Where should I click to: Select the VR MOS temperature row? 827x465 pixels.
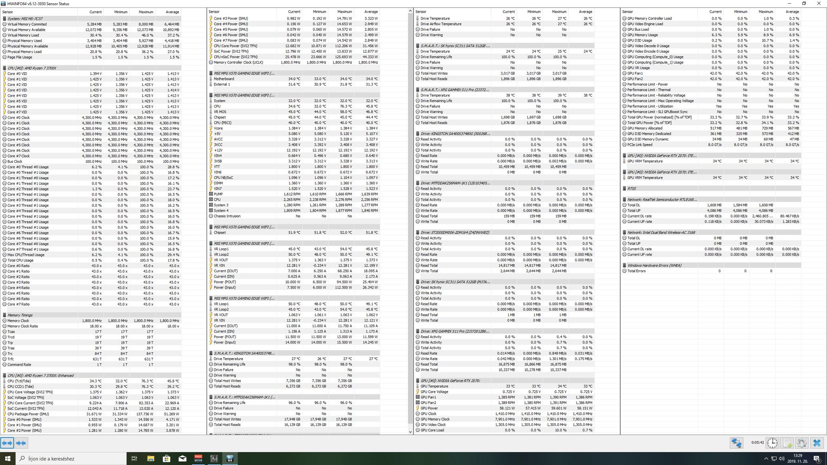pyautogui.click(x=294, y=112)
